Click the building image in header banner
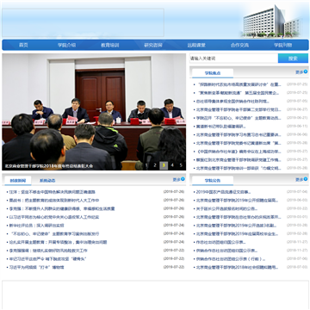 [x=272, y=21]
